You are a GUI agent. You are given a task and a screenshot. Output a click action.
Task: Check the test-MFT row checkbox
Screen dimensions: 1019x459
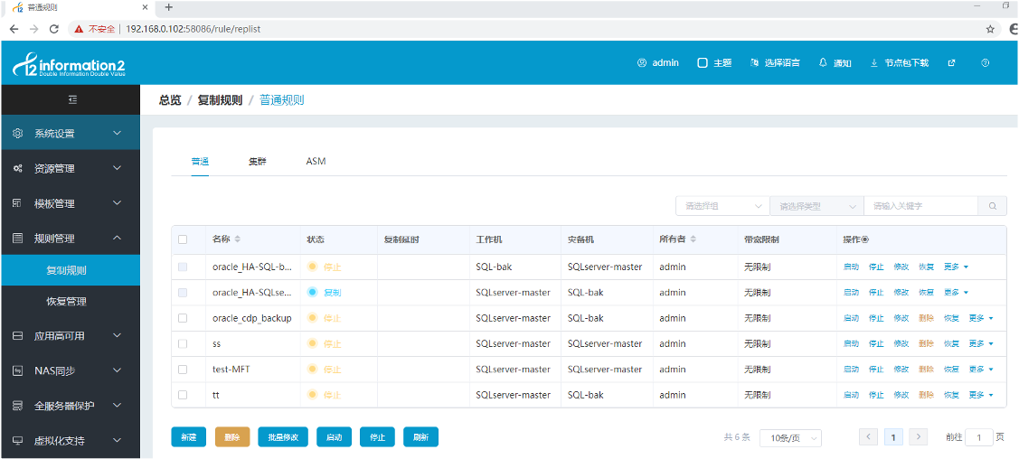point(183,370)
